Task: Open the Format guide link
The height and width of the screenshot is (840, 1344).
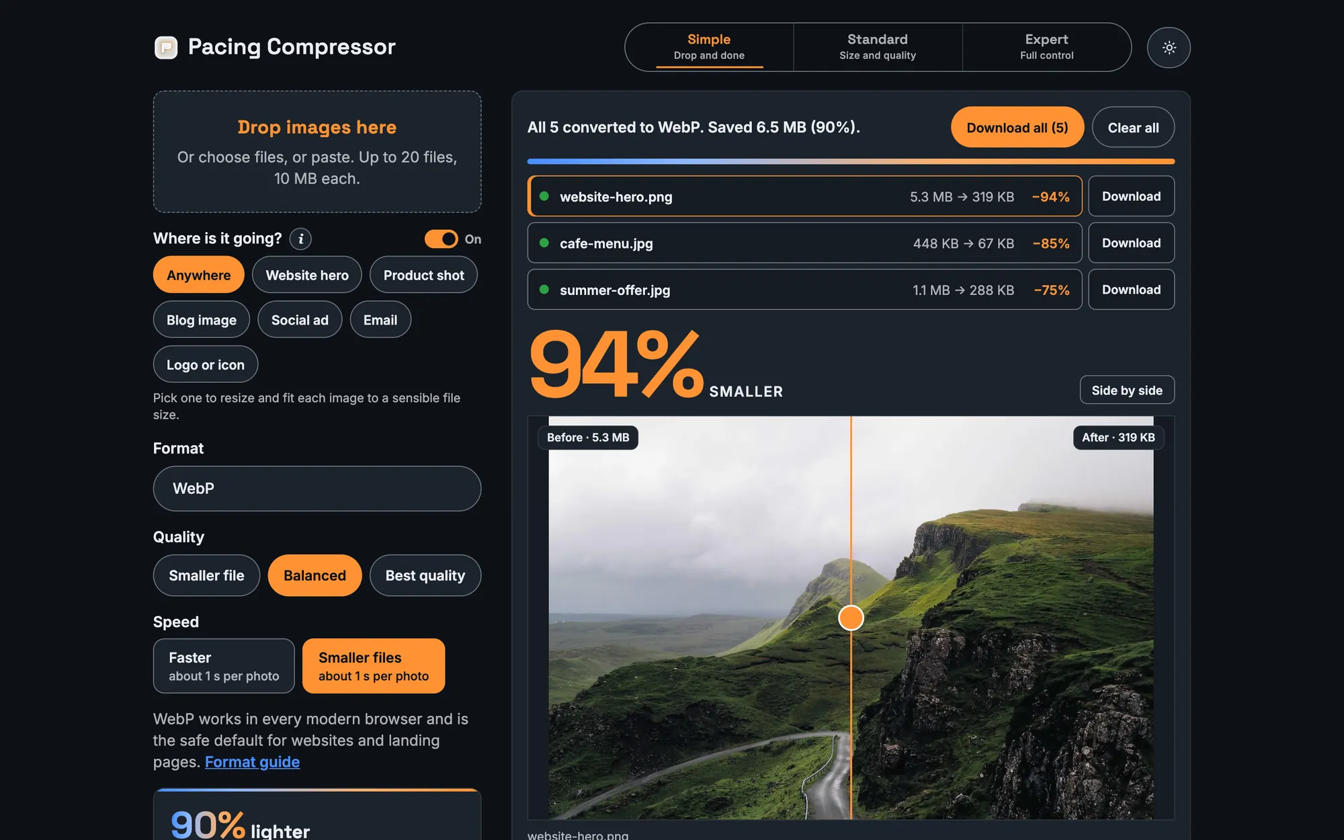Action: click(252, 761)
